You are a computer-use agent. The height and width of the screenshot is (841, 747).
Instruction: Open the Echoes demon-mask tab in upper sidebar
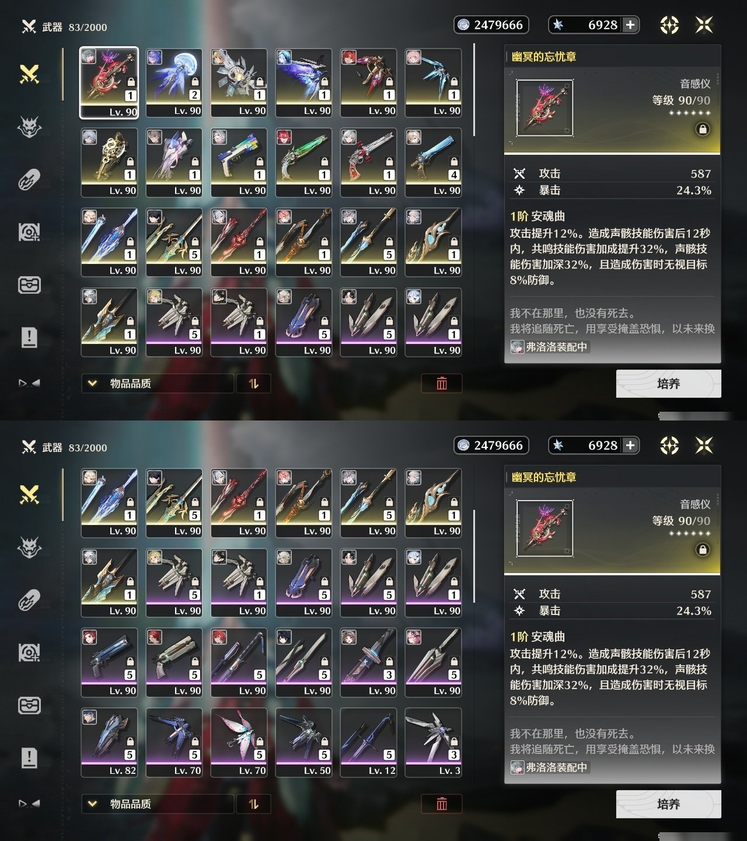pyautogui.click(x=29, y=127)
